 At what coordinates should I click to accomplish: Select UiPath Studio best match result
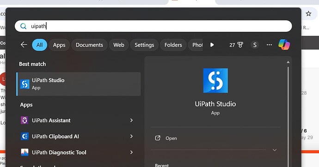(78, 84)
